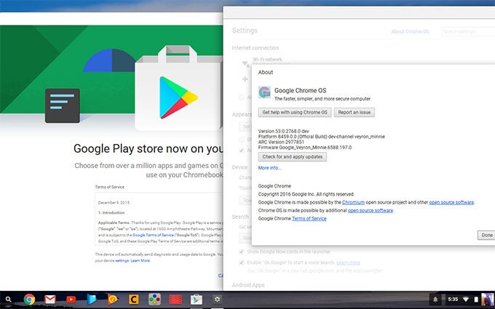Click the Settings gear icon on the shelf

217,299
